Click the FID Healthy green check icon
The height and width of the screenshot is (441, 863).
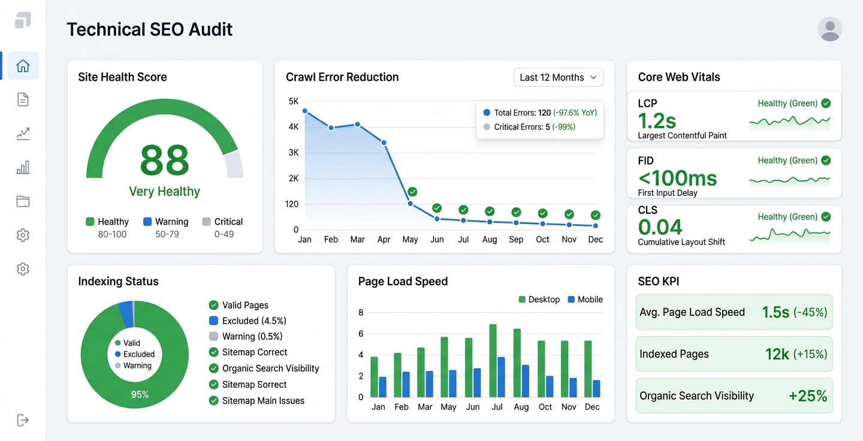(826, 160)
